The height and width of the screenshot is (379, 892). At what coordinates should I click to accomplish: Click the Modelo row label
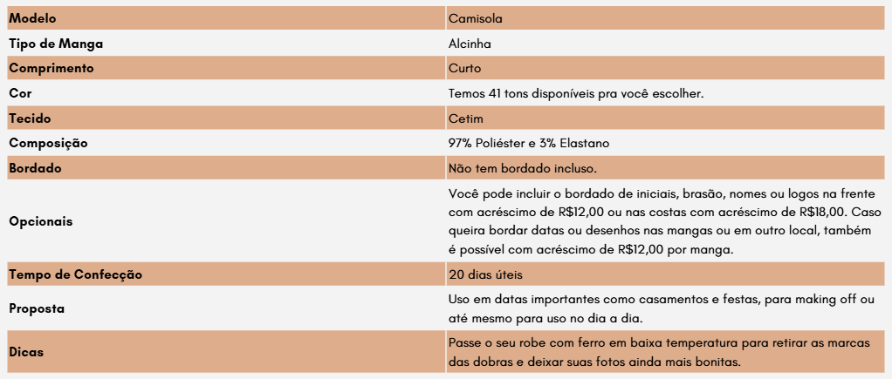coord(33,18)
